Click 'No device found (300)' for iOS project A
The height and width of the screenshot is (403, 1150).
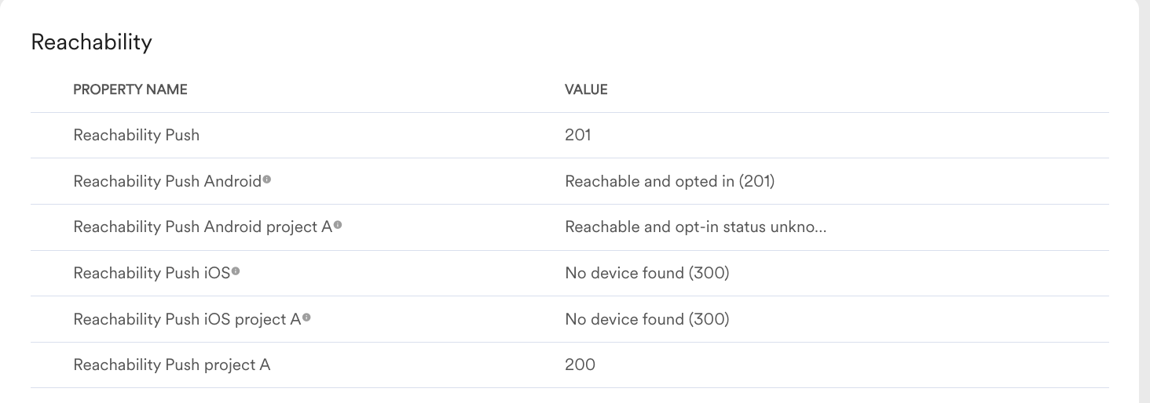pos(646,319)
